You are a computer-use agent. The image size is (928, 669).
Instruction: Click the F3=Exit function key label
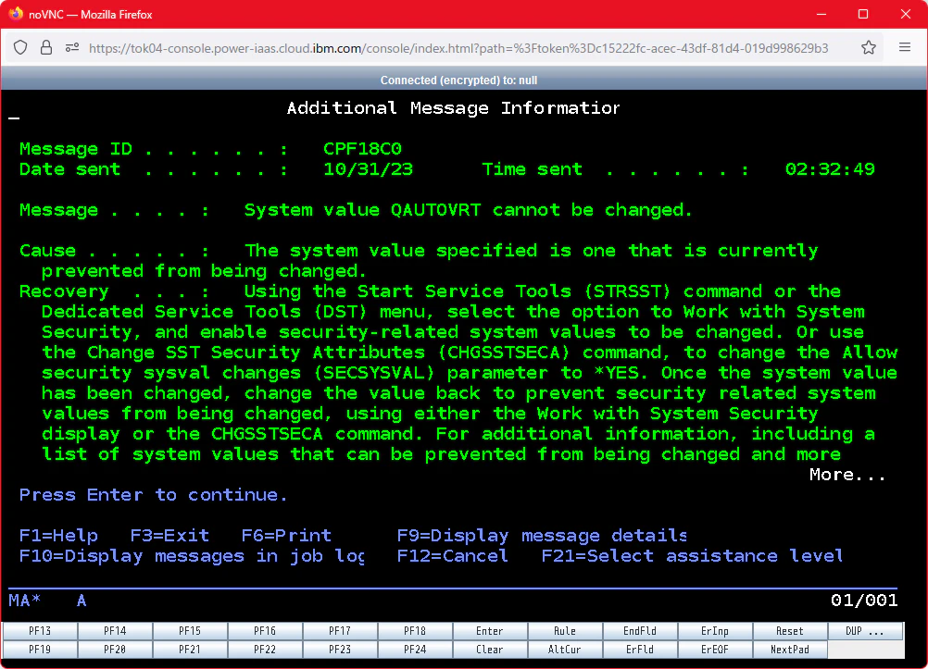(x=169, y=536)
